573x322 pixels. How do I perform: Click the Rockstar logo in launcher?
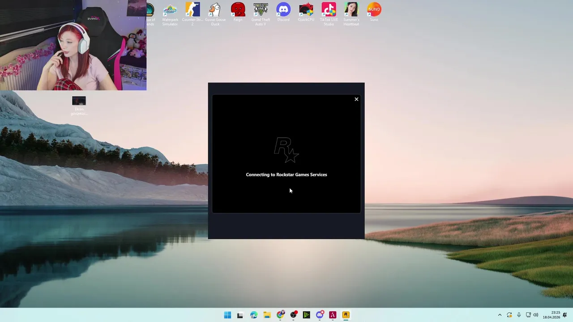coord(286,150)
